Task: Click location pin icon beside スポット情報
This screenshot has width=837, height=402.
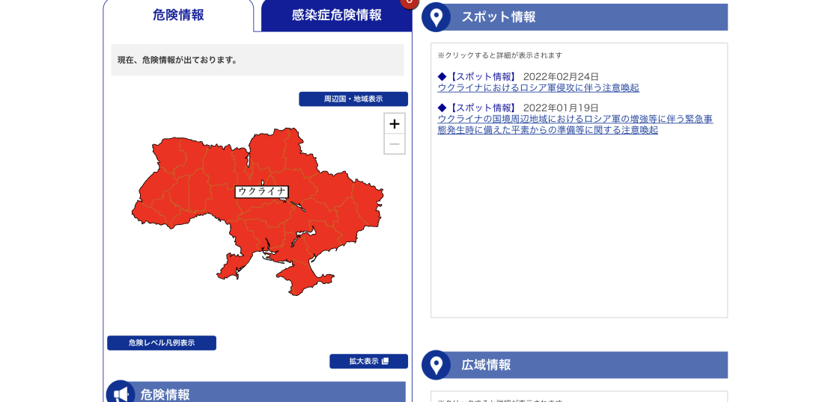Action: click(x=436, y=16)
